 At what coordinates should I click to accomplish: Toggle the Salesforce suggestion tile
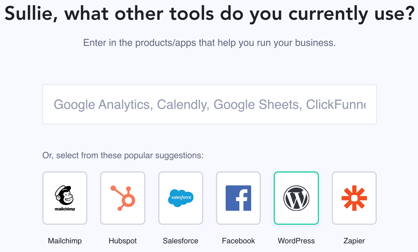point(181,217)
